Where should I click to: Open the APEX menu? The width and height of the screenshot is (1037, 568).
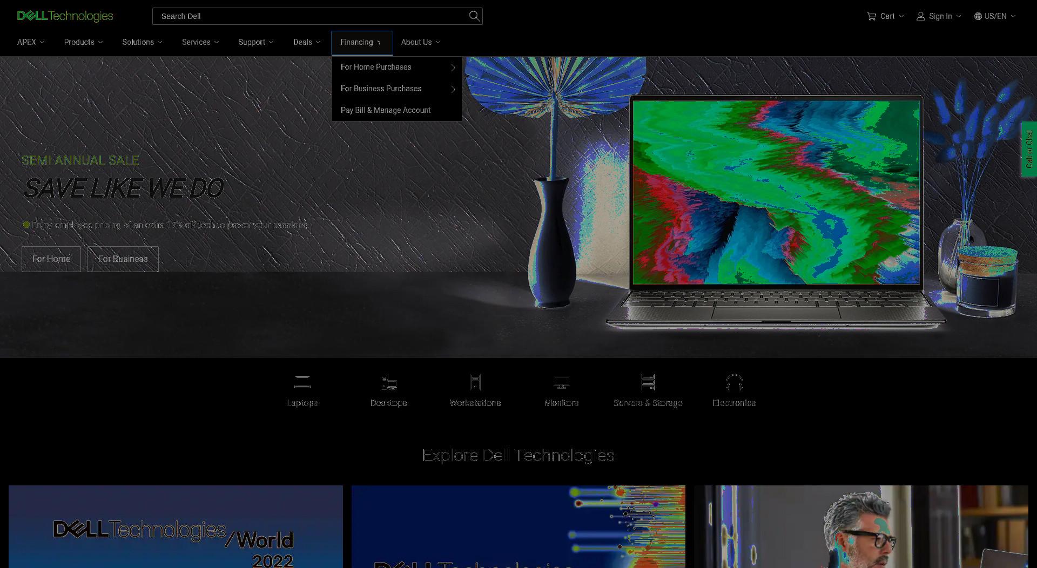coord(31,42)
